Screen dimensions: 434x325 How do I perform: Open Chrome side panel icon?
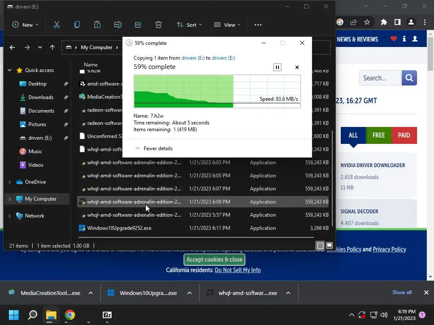(x=397, y=22)
